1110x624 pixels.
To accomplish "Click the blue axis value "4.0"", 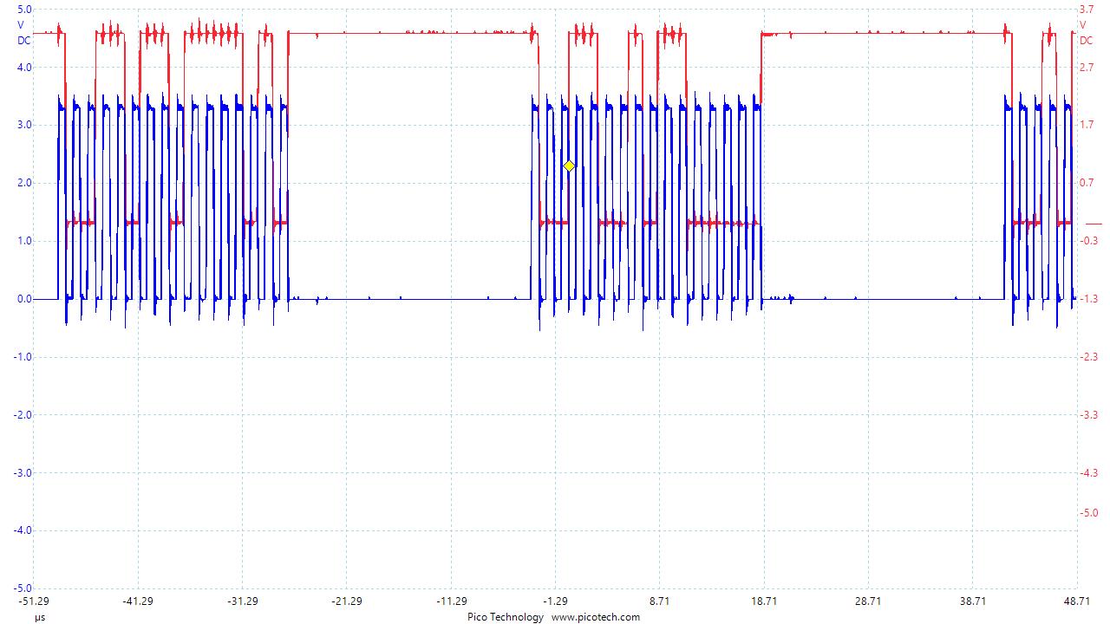I will (x=24, y=68).
